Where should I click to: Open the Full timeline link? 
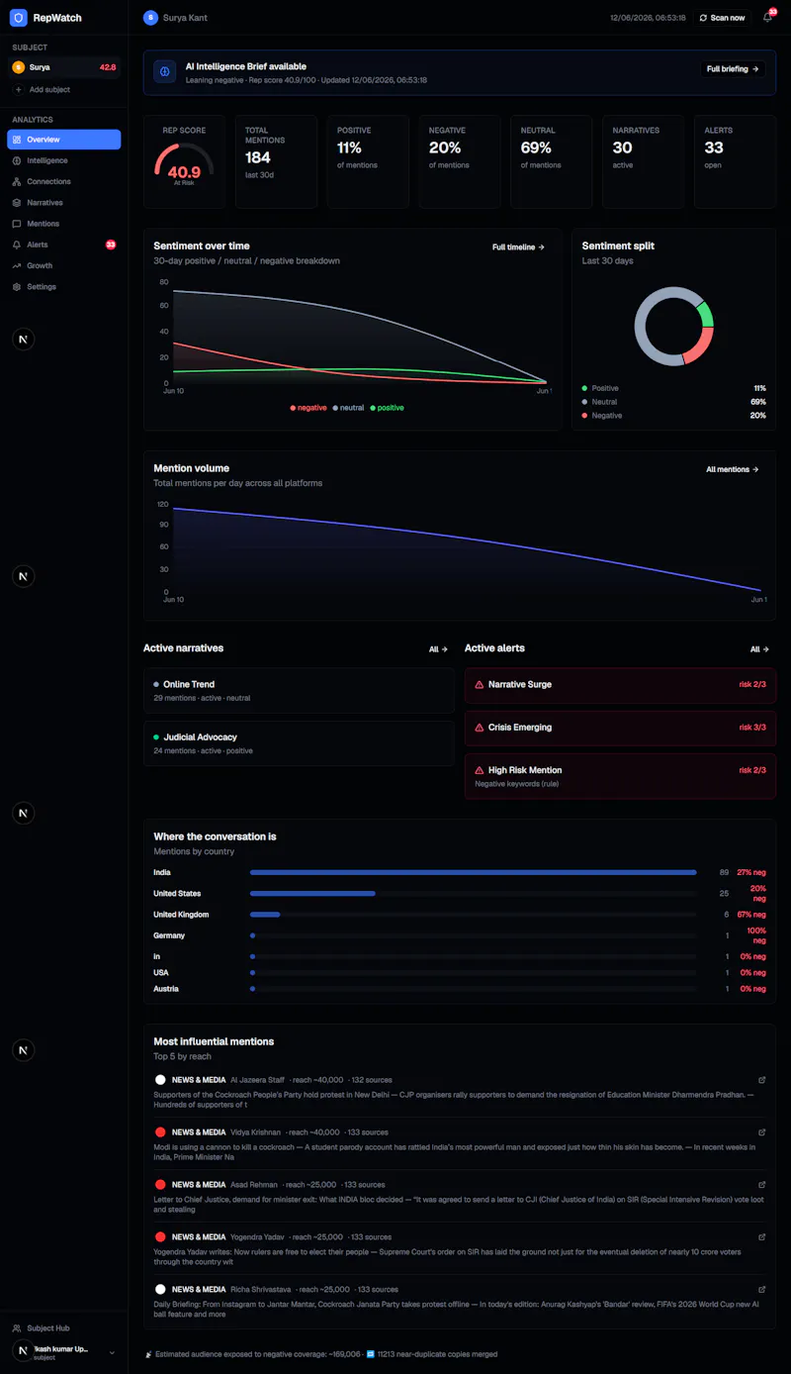pos(518,247)
